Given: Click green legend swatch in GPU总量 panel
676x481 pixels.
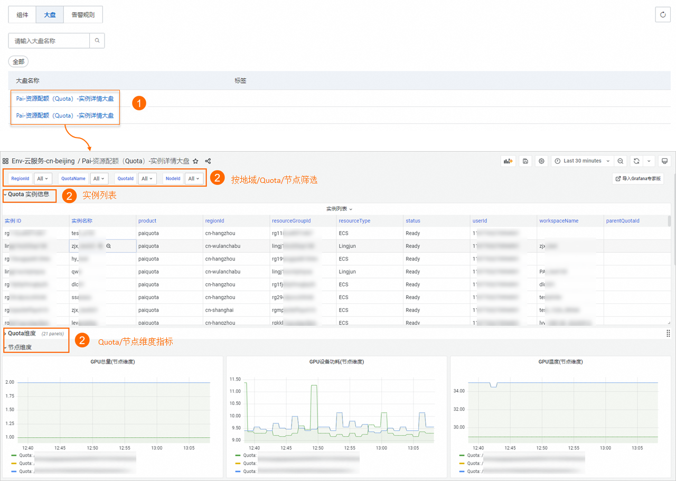Looking at the screenshot, I should pos(15,455).
